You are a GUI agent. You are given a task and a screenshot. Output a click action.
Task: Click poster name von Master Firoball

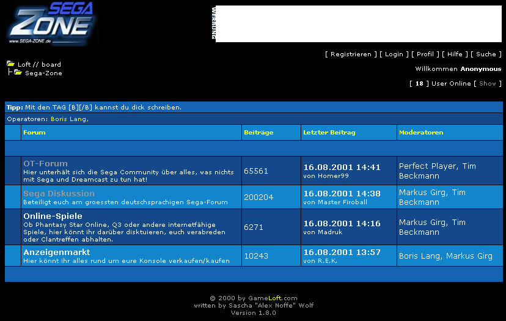coord(335,202)
